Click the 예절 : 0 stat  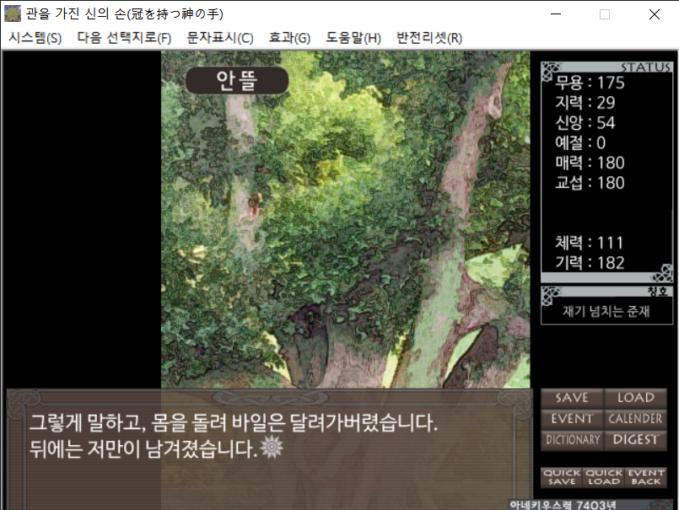[x=580, y=142]
